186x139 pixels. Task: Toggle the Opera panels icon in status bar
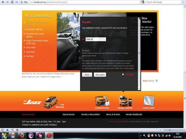click(2, 130)
